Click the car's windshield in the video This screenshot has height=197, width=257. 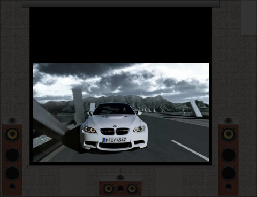[x=114, y=109]
